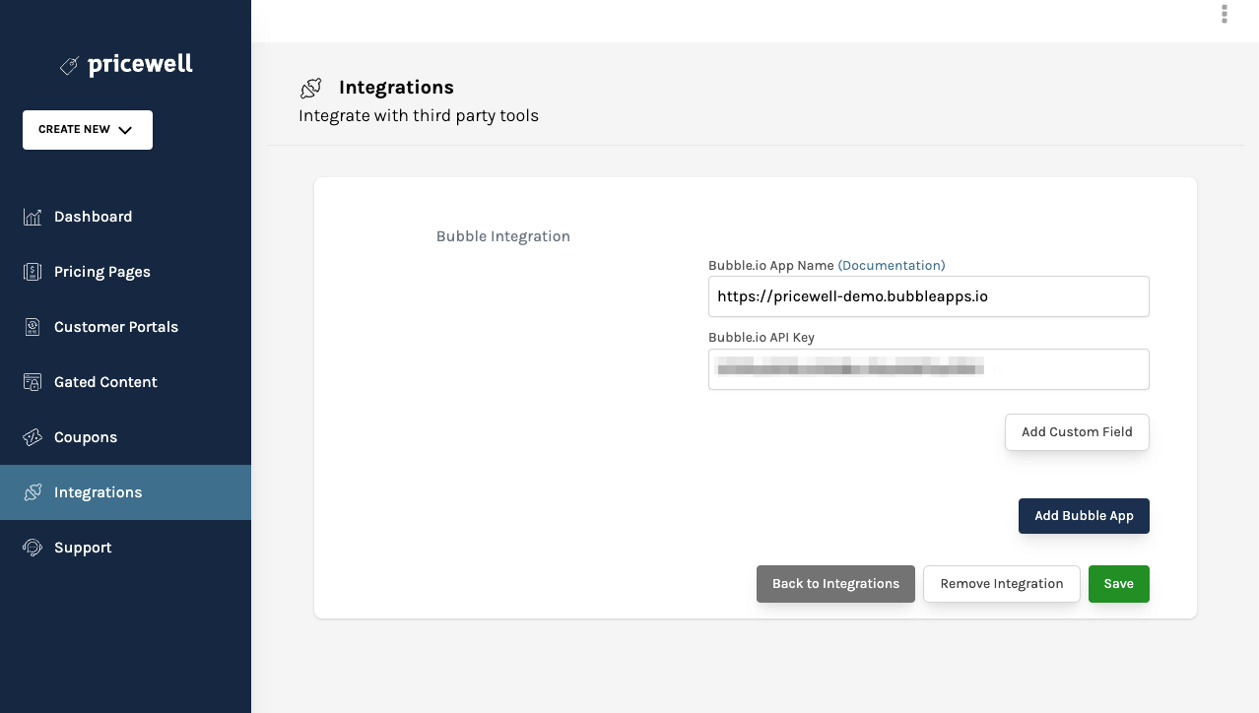Click the Integrations icon next to page title
Image resolution: width=1259 pixels, height=713 pixels.
pyautogui.click(x=311, y=88)
